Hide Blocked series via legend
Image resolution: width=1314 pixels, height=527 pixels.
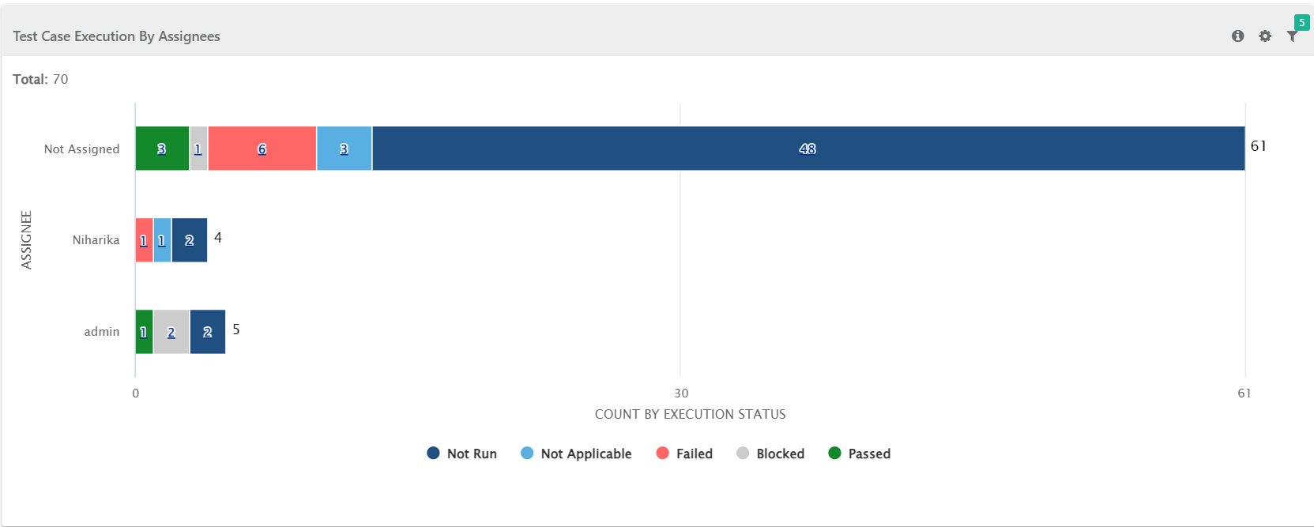click(x=770, y=454)
